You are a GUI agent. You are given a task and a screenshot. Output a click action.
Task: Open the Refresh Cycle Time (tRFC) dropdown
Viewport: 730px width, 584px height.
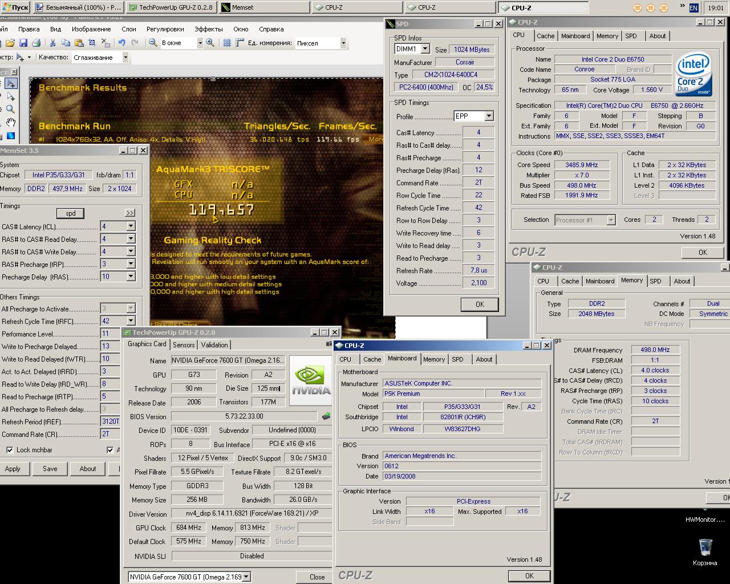point(131,321)
